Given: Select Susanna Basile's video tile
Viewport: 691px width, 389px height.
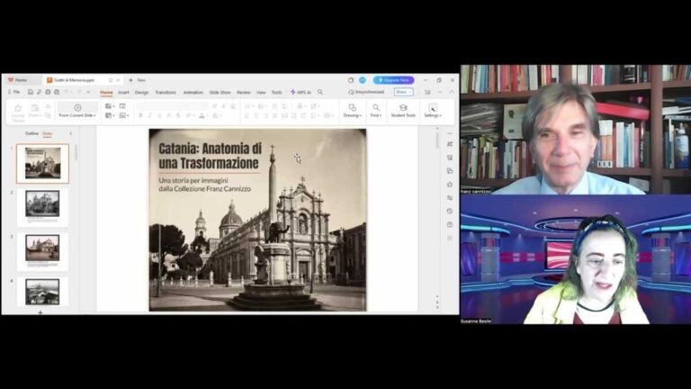Looking at the screenshot, I should coord(576,259).
